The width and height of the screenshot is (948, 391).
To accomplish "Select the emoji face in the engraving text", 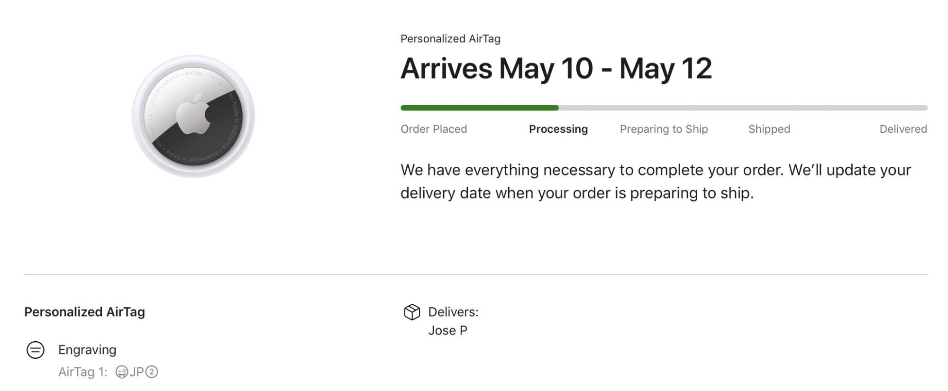I will click(x=121, y=372).
